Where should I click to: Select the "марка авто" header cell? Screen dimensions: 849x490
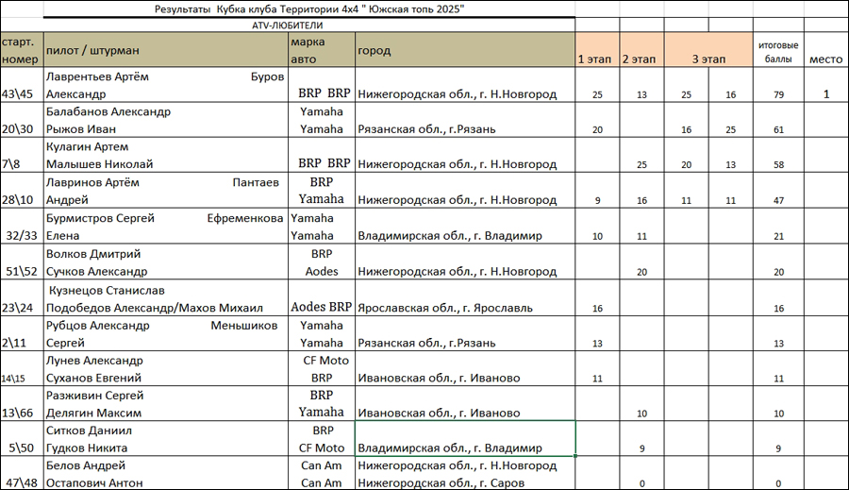pos(321,50)
